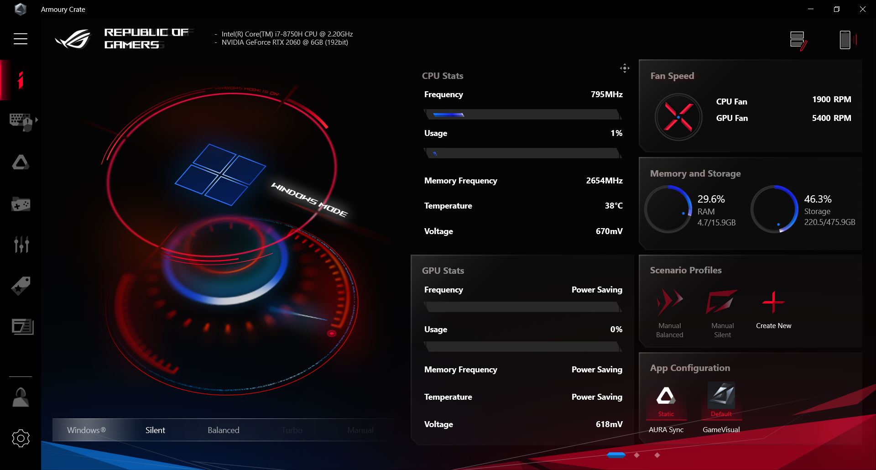Click the CPU Frequency 795MHz value
The image size is (876, 470).
coord(606,94)
